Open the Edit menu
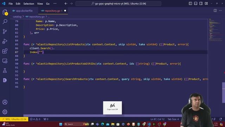 (18, 4)
